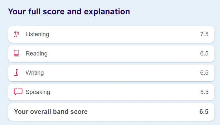This screenshot has height=125, width=220.
Task: Click the Reading 6.5 score value
Action: (x=204, y=54)
